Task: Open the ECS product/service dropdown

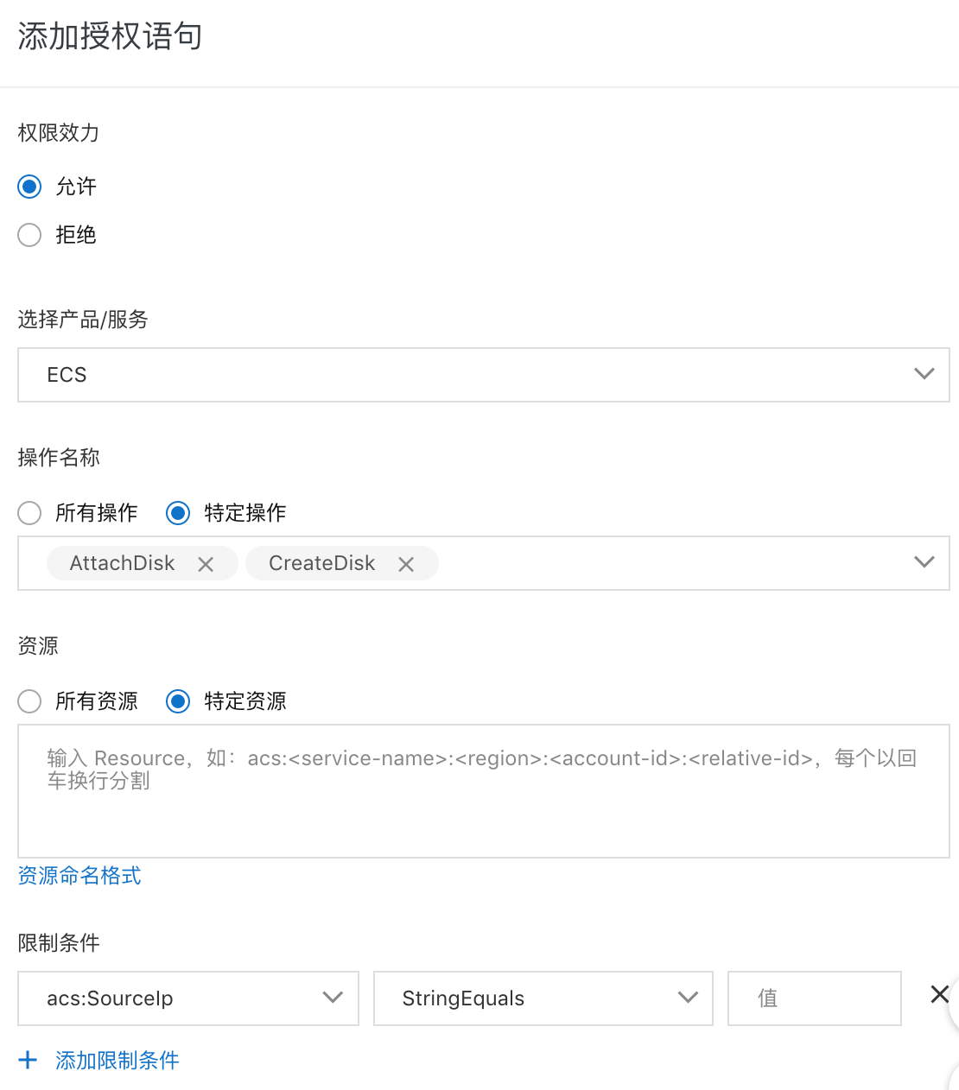Action: (483, 375)
